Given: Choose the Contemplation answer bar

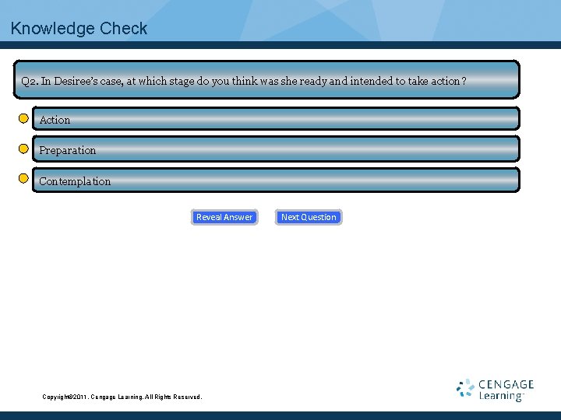Looking at the screenshot, I should [276, 180].
